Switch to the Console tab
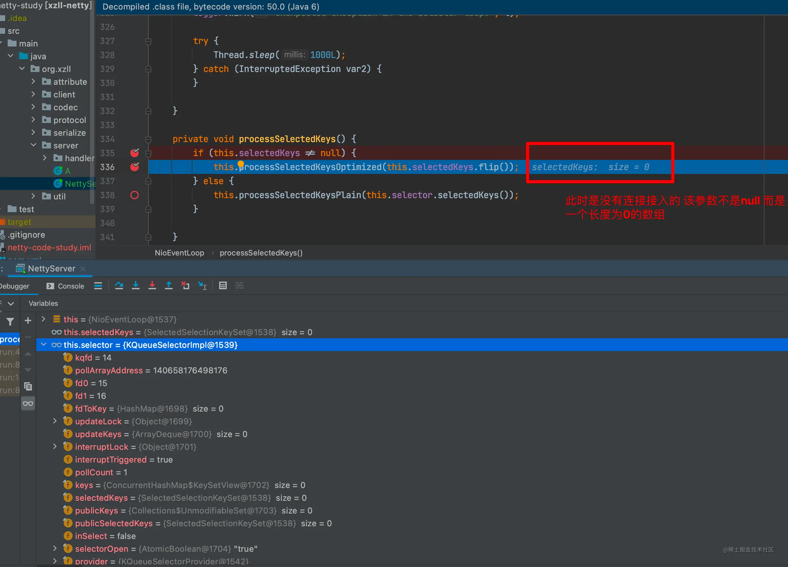 coord(65,286)
